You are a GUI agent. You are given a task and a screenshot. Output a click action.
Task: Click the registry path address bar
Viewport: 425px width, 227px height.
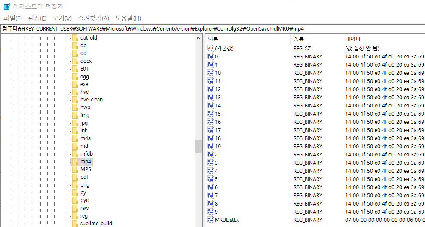pos(212,28)
